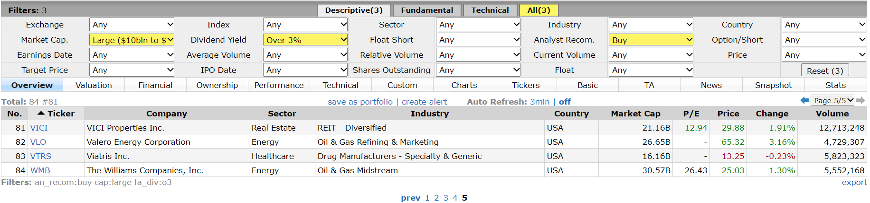This screenshot has width=870, height=203.
Task: Open the Sector filter dropdown
Action: pos(478,25)
